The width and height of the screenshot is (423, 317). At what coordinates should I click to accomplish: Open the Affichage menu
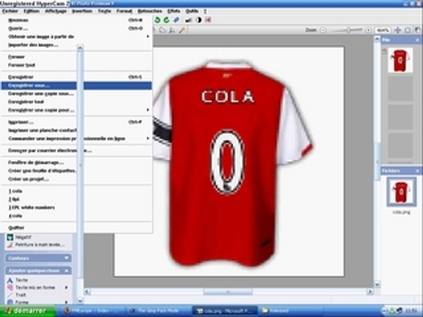pos(56,11)
